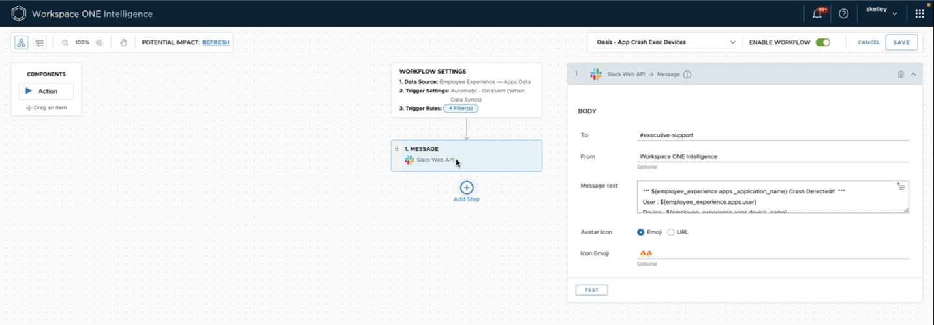The height and width of the screenshot is (325, 934).
Task: Click the info icon beside Message
Action: (x=687, y=74)
